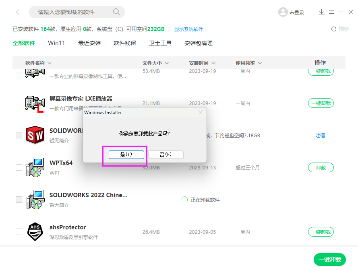The image size is (358, 270).
Task: Click the LXE播放器 app icon
Action: point(35,104)
